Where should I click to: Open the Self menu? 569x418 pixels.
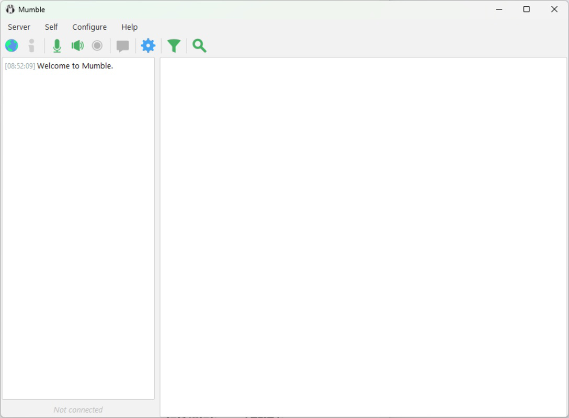tap(51, 27)
